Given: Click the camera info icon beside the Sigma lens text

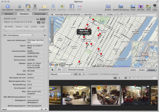Looking at the screenshot, I should [39, 22].
